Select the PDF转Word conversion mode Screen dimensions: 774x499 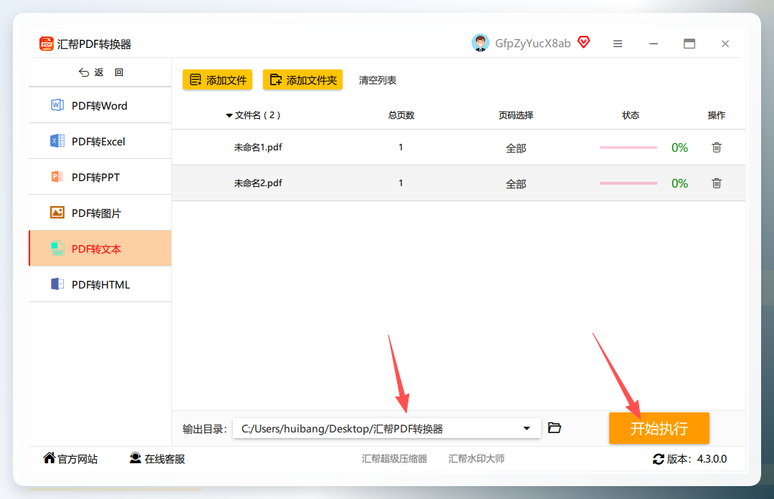point(100,105)
